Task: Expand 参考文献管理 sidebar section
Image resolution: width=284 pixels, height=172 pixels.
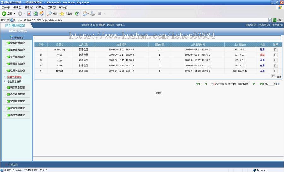Action: pyautogui.click(x=16, y=115)
